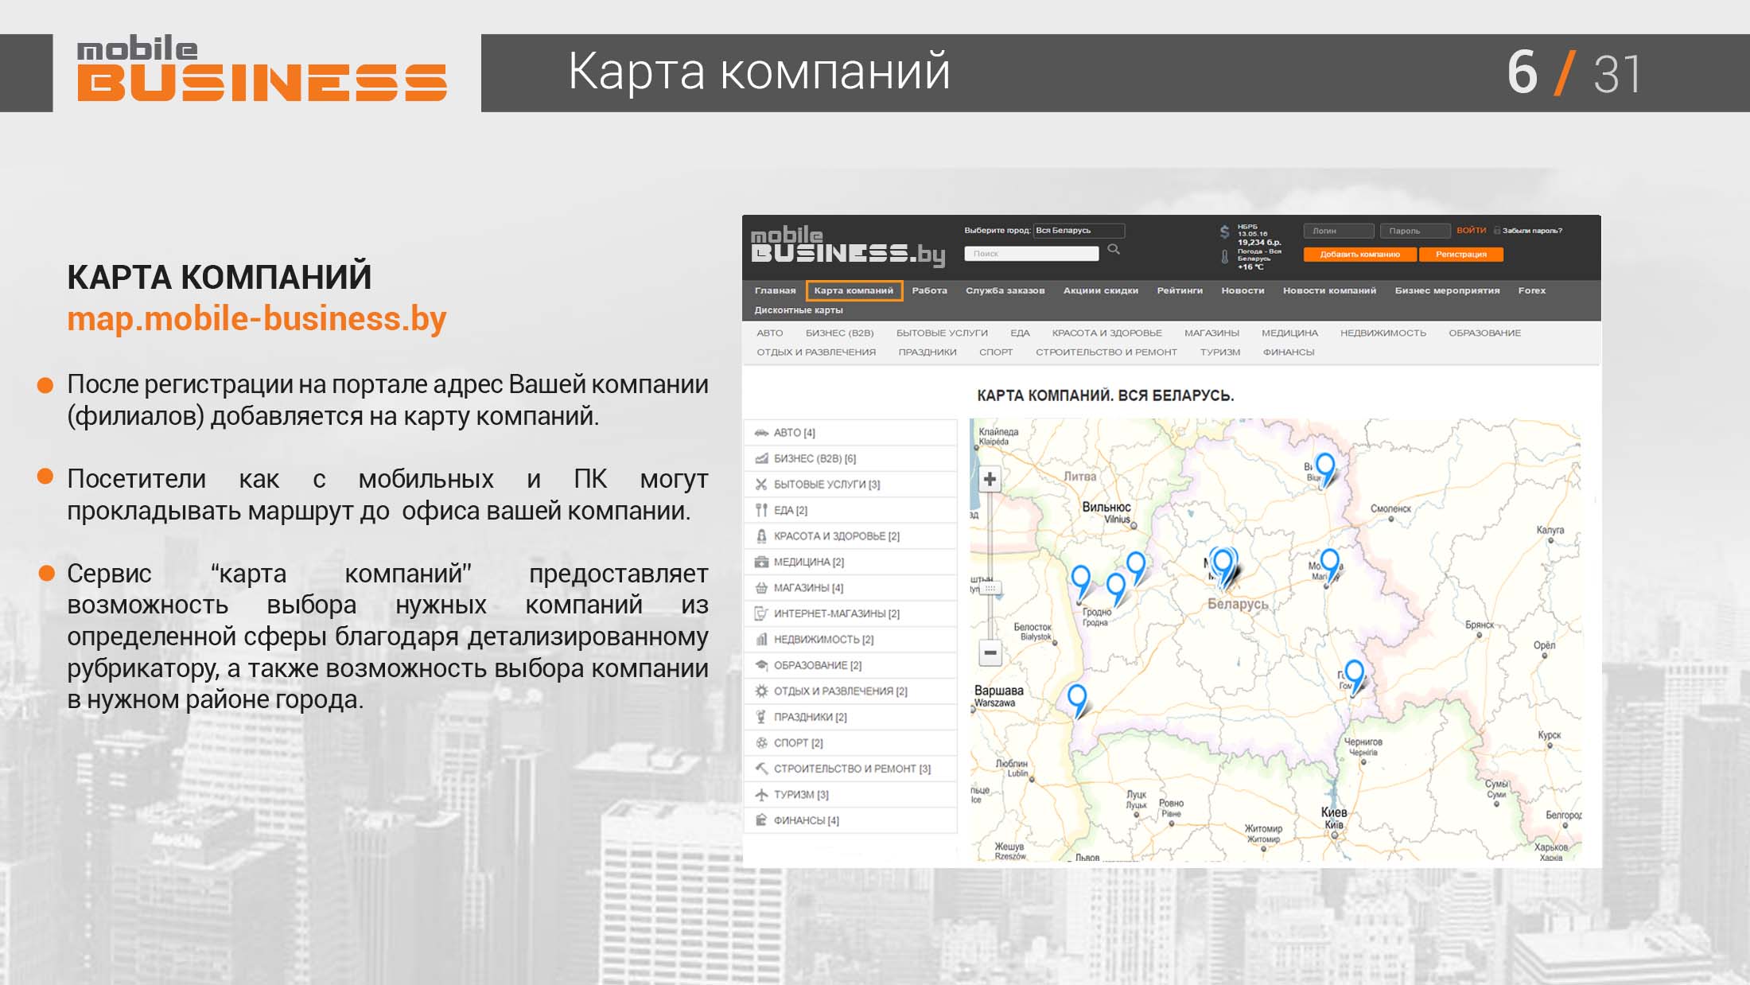Click the thermometer weather icon
The width and height of the screenshot is (1750, 985).
point(1224,257)
